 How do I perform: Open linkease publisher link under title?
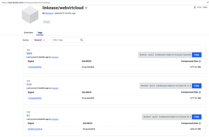(x=49, y=13)
